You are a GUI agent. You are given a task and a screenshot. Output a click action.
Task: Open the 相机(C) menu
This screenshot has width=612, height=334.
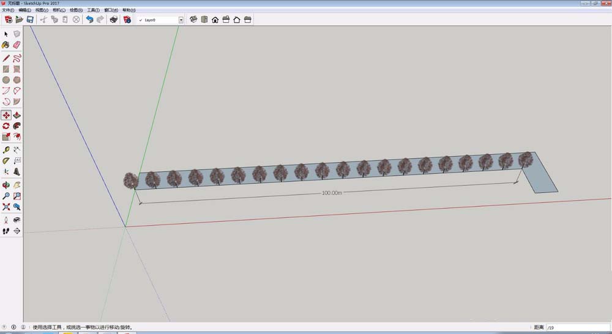(x=58, y=10)
